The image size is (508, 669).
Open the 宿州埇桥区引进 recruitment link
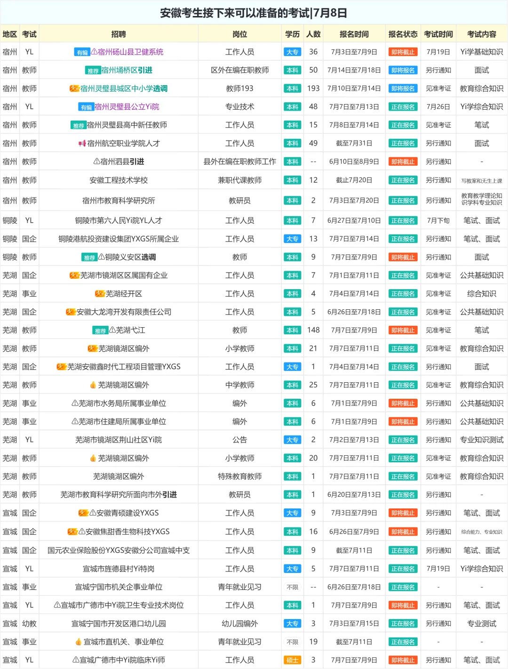coord(127,70)
